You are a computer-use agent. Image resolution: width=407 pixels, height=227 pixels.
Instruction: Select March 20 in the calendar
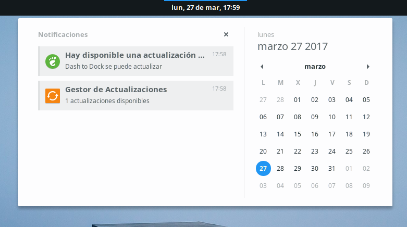click(263, 152)
